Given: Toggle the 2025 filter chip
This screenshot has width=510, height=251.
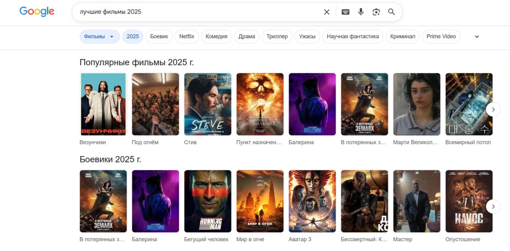Looking at the screenshot, I should pyautogui.click(x=133, y=37).
